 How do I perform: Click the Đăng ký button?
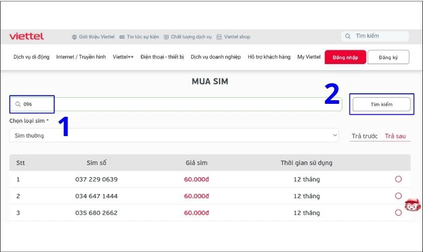click(x=388, y=57)
